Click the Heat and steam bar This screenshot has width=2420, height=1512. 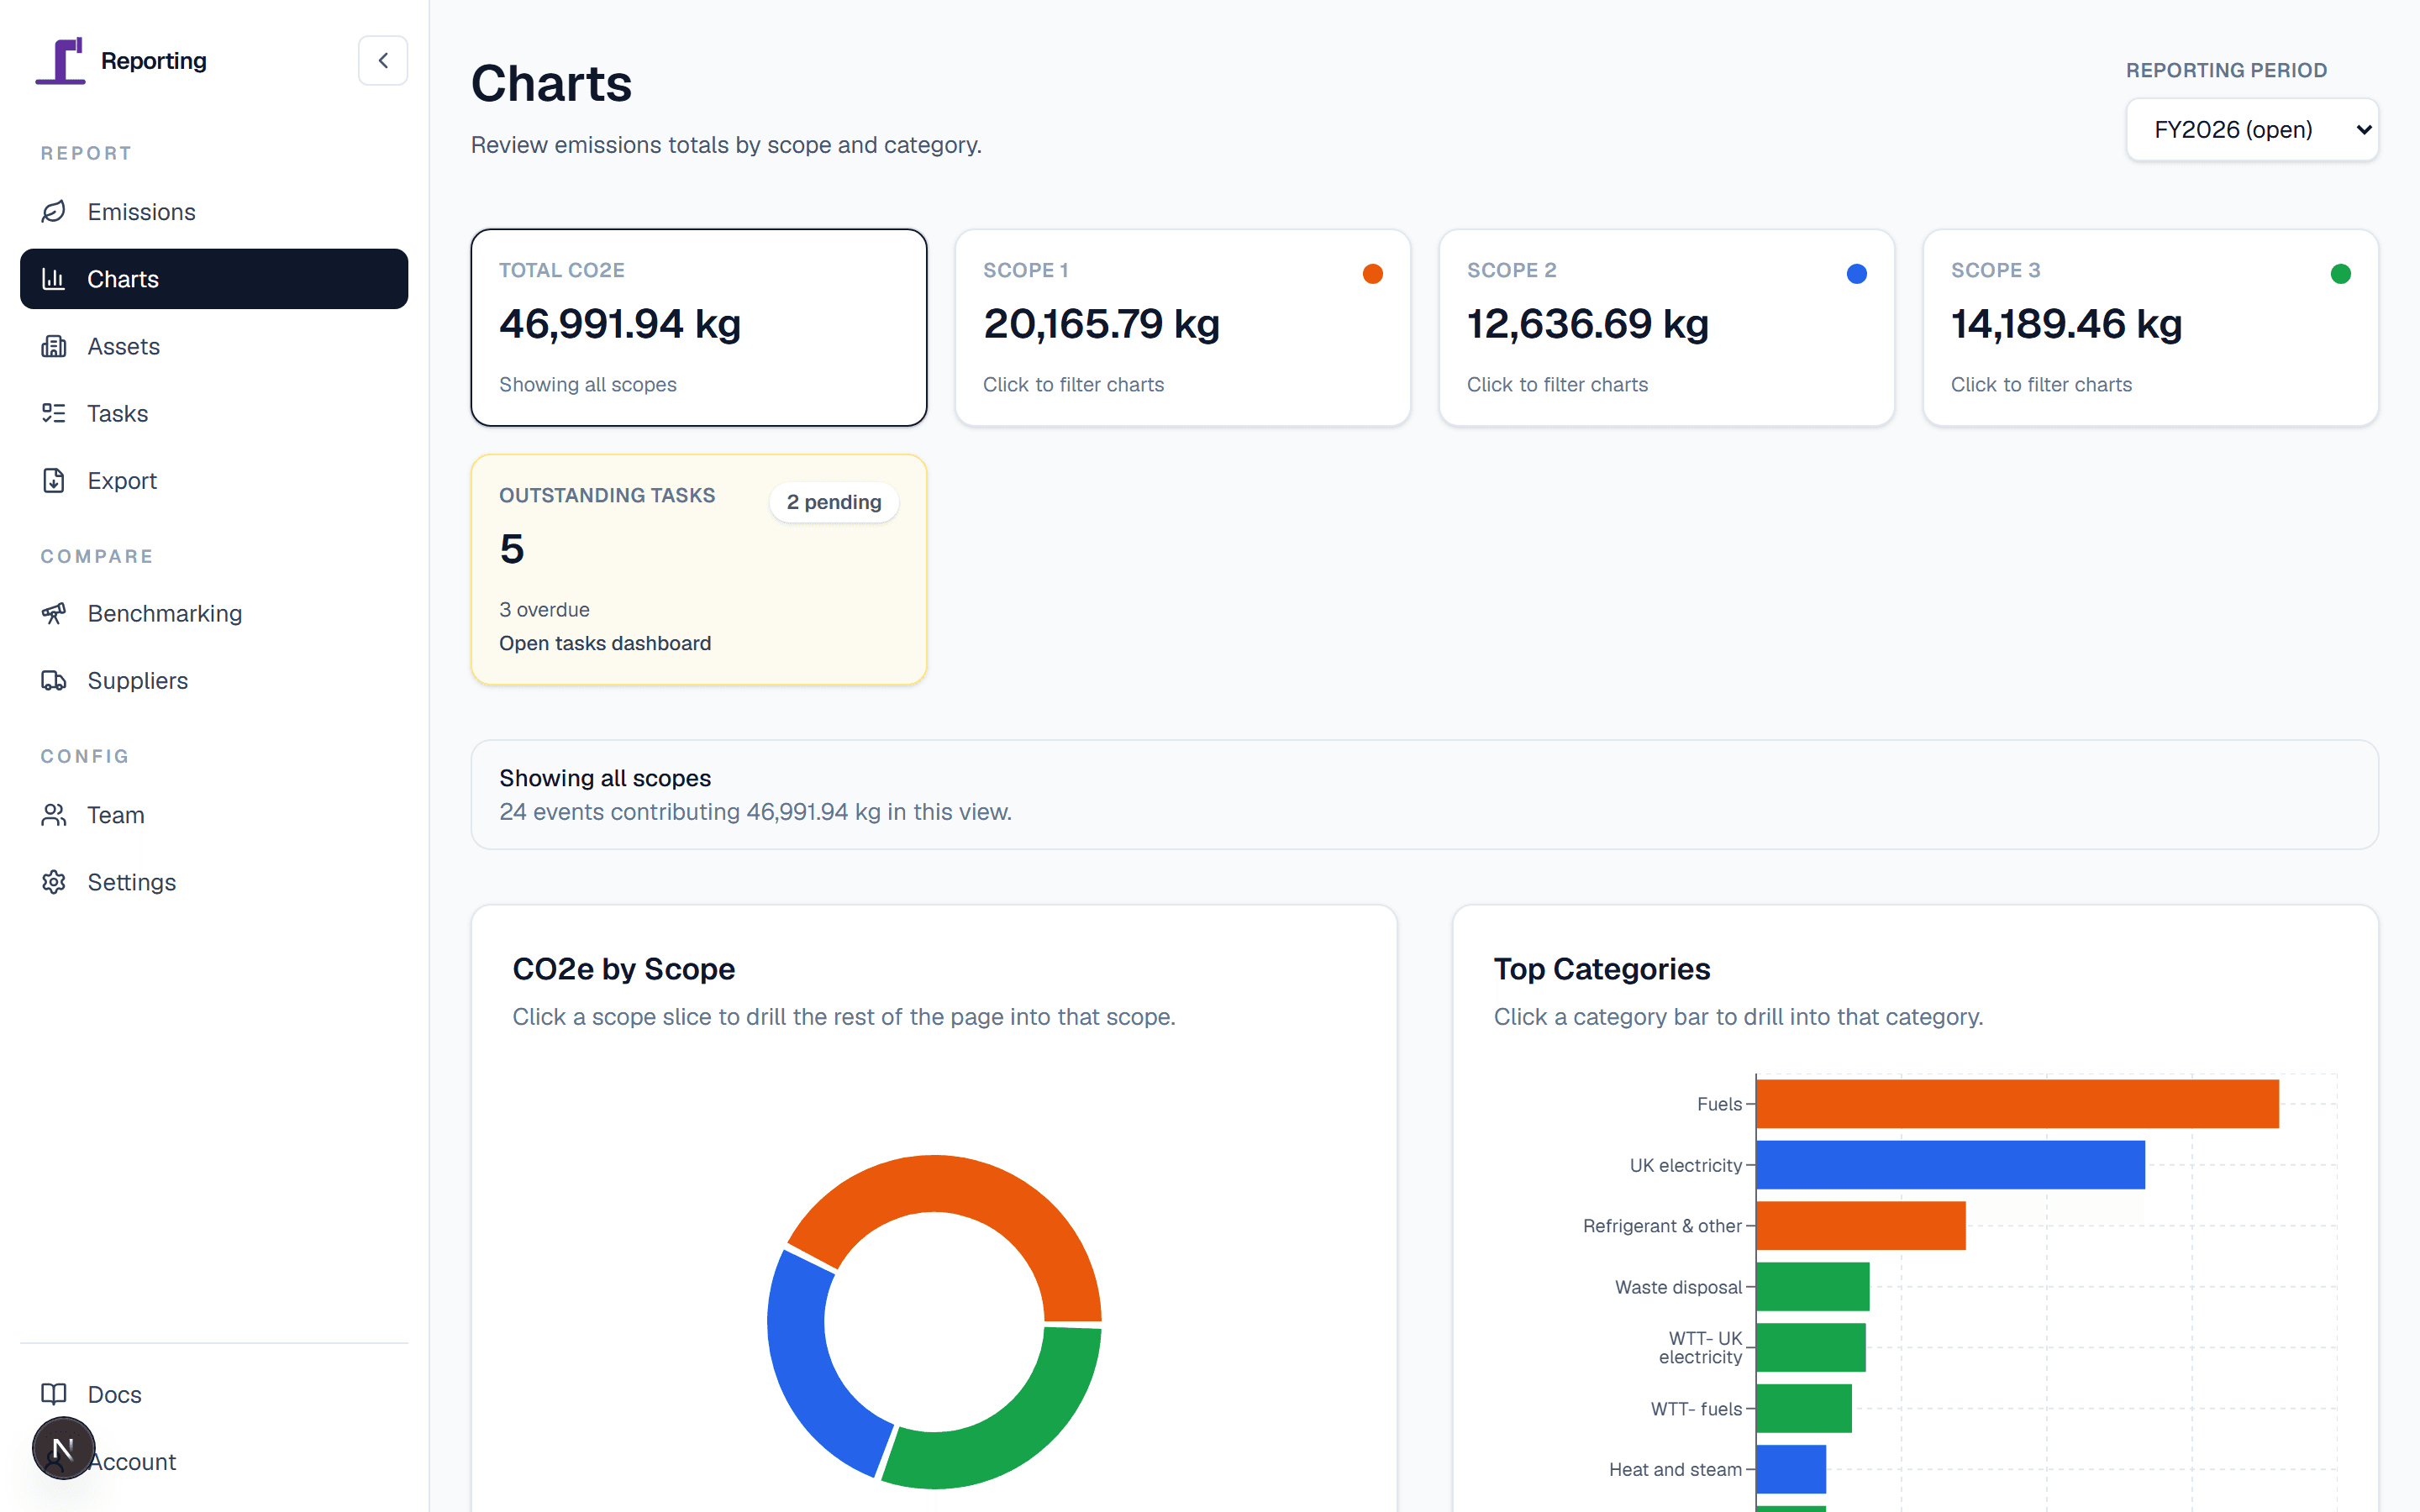click(x=1791, y=1470)
